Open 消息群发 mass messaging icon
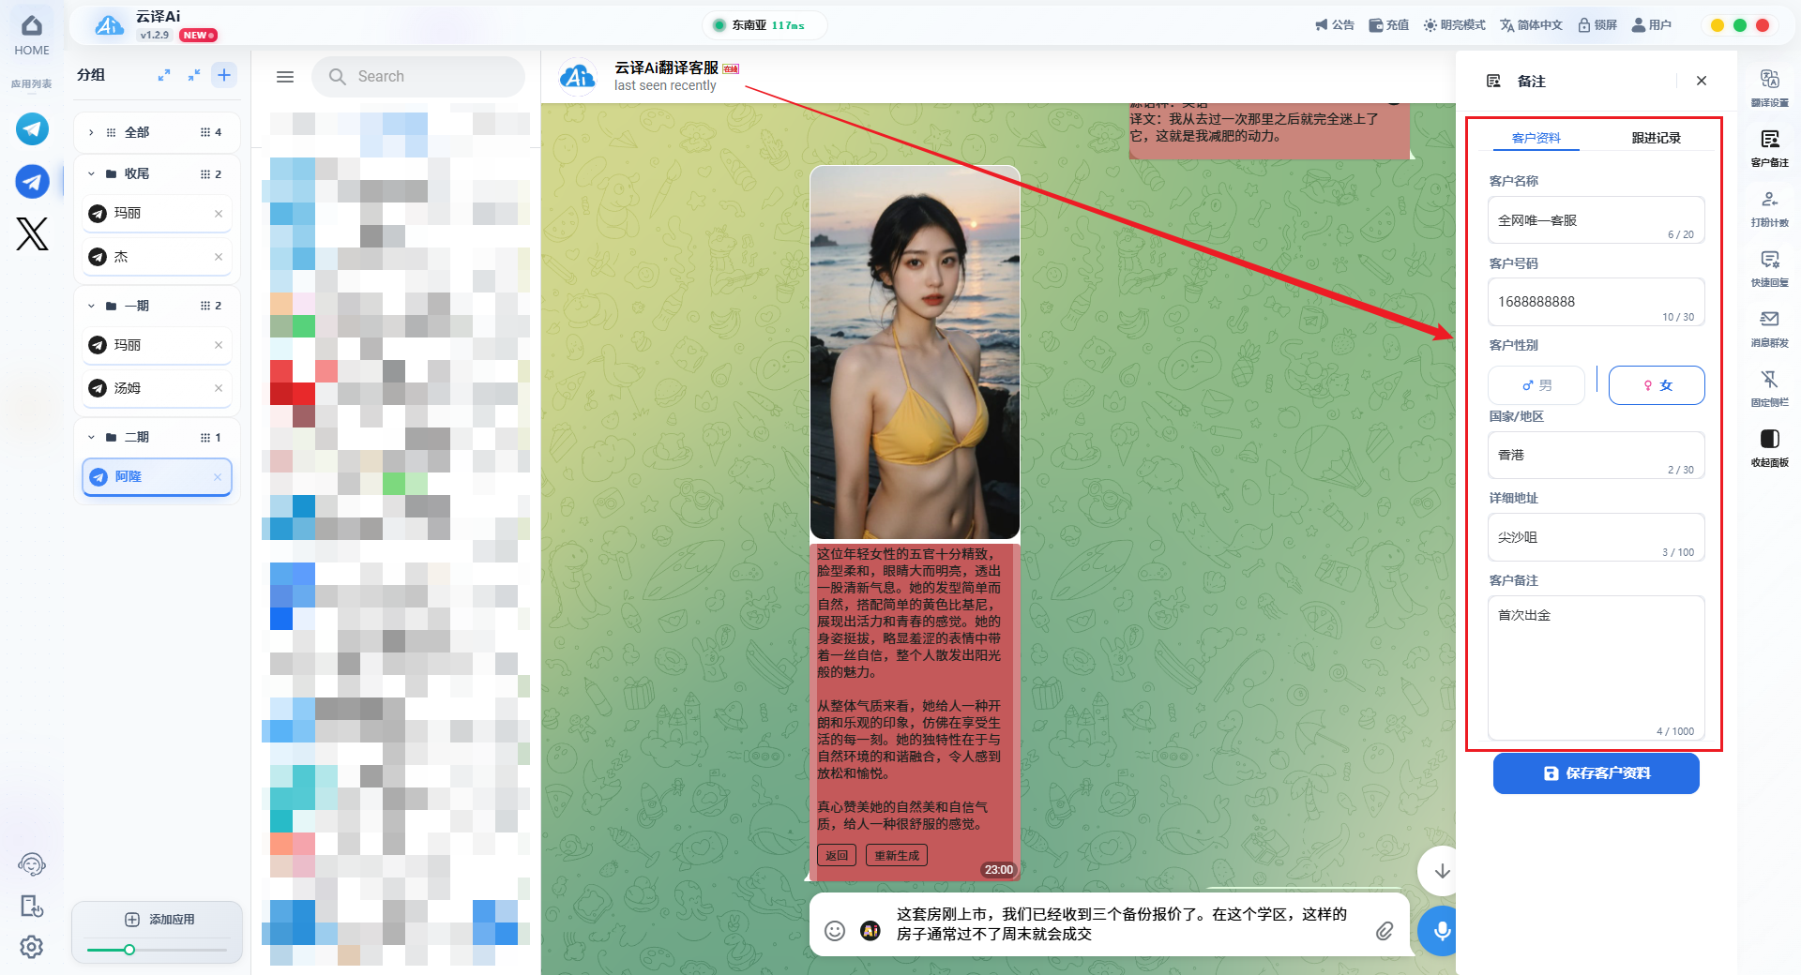1801x975 pixels. (1769, 327)
